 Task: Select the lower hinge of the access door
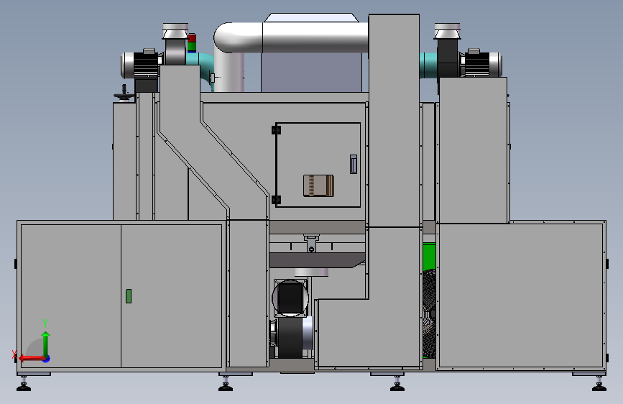click(x=276, y=200)
